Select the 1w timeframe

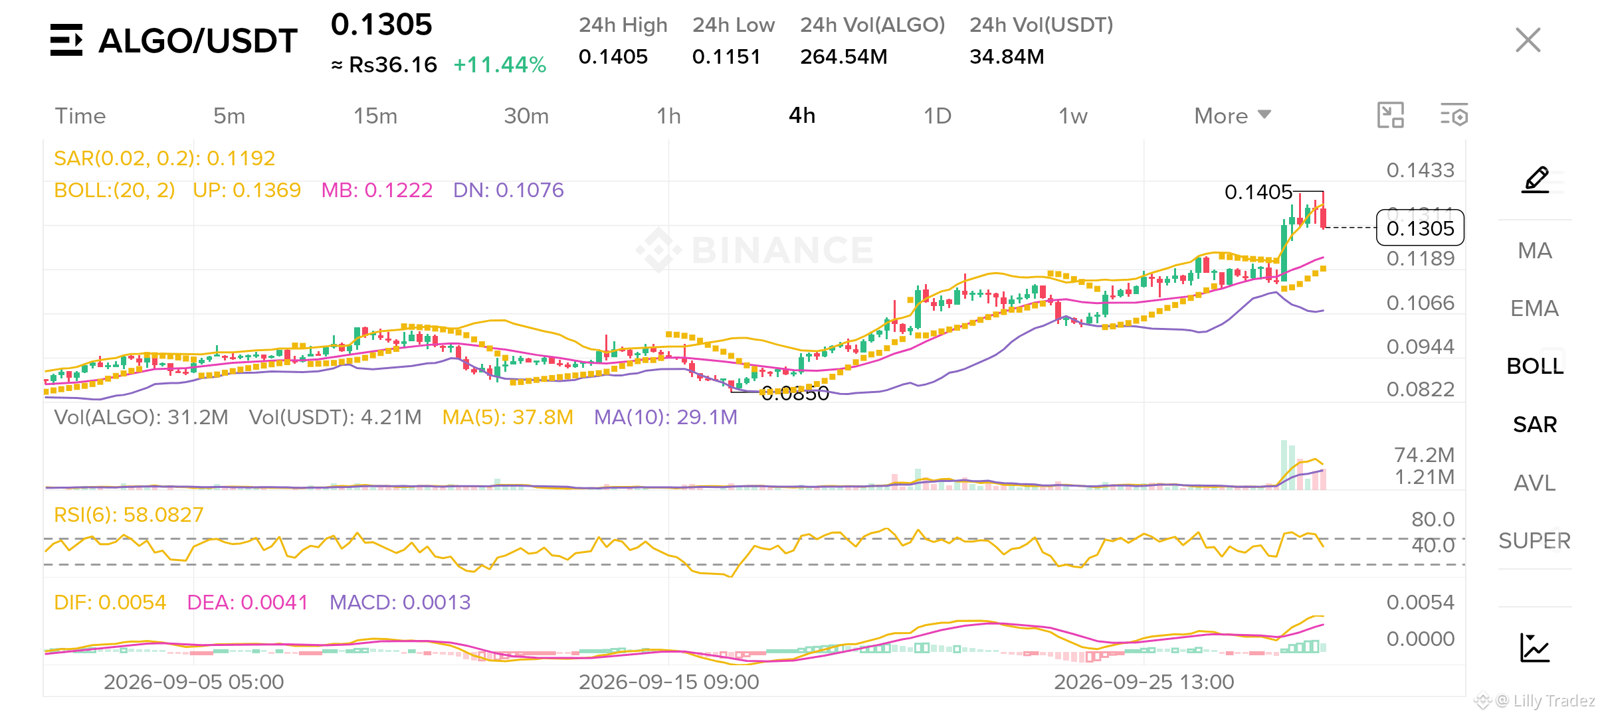tap(1073, 116)
